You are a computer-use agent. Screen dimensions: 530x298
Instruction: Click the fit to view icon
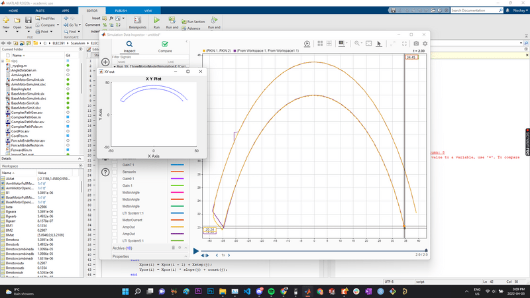[x=369, y=43]
